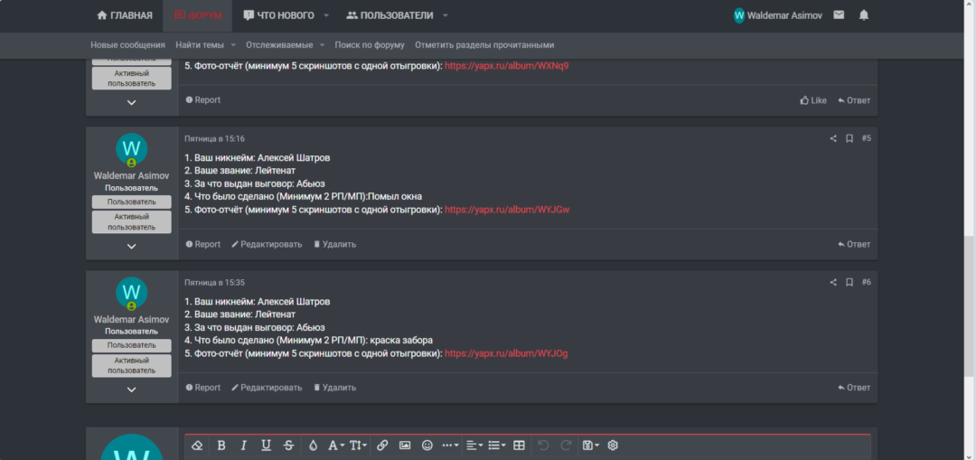Open the Форум tab
976x460 pixels.
point(198,15)
